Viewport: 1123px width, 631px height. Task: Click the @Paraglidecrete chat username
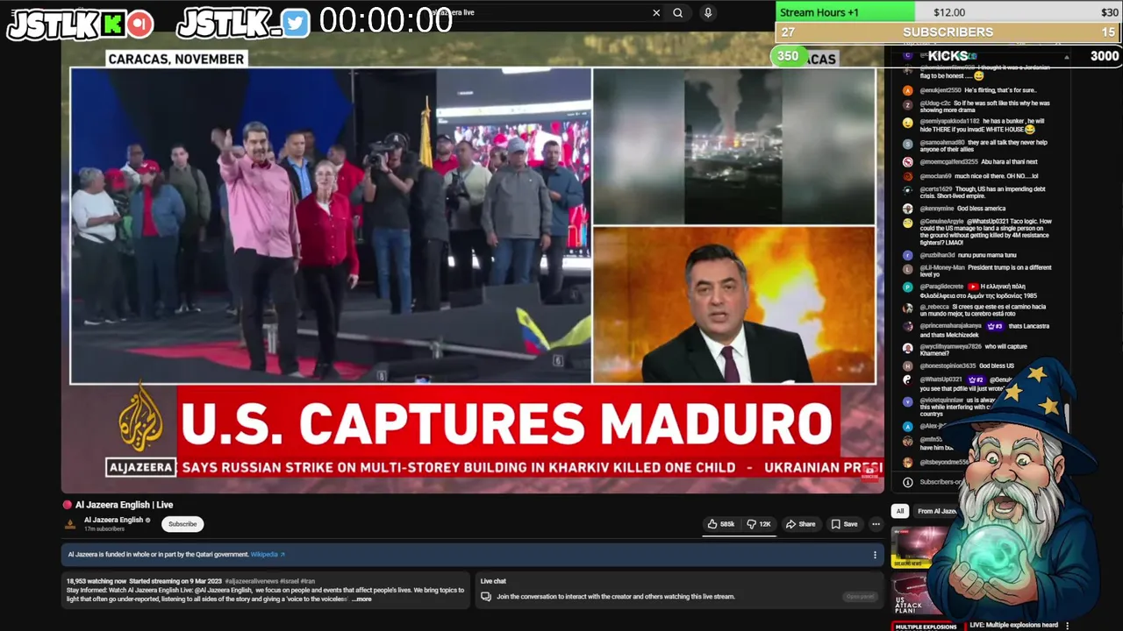click(941, 287)
